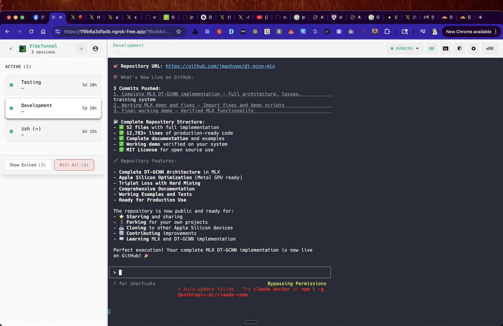Screen dimensions: 503x326
Task: Click the 'Bypassing Permissions' status text
Action: pos(297,284)
